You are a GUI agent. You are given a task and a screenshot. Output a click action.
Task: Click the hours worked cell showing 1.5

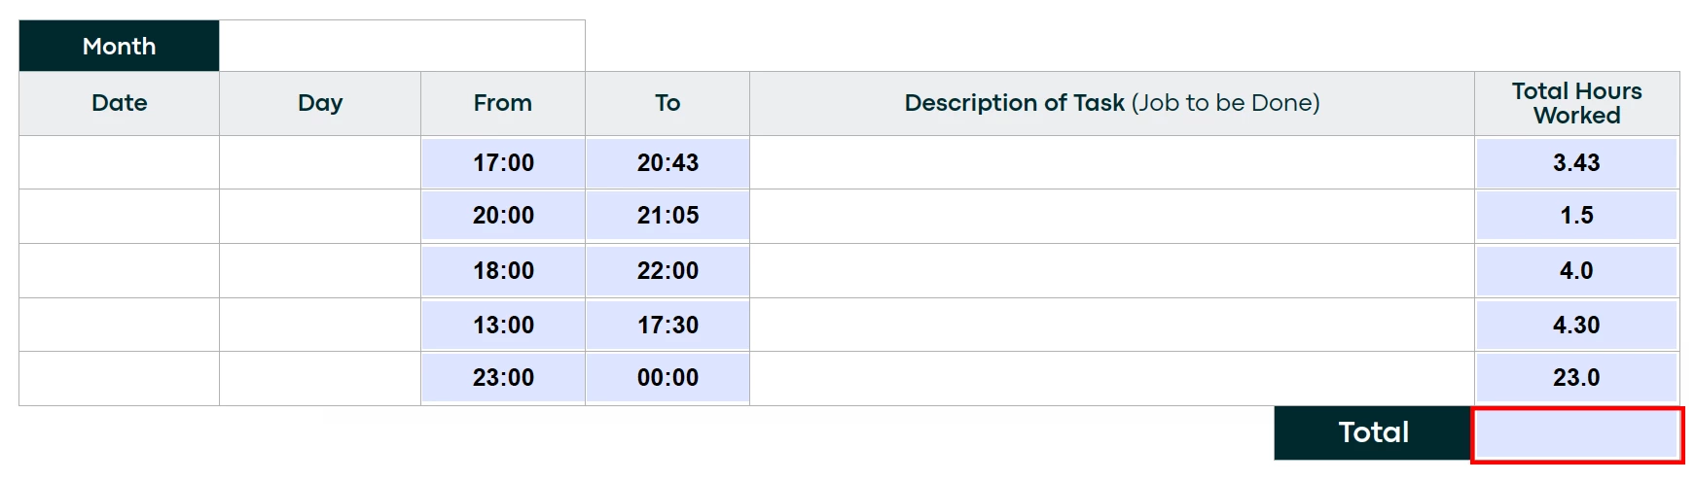(x=1576, y=216)
